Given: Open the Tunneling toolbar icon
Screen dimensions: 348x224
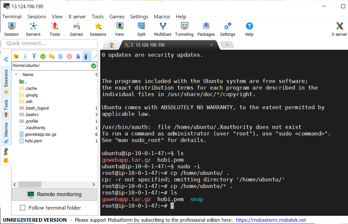Looking at the screenshot, I should [184, 30].
